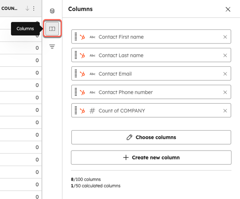Open the filters icon in sidebar
The height and width of the screenshot is (199, 240).
point(52,46)
